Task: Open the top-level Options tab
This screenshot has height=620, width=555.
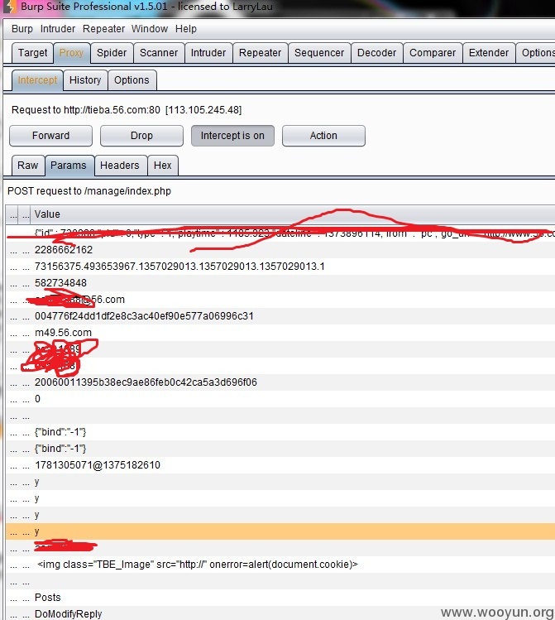Action: tap(537, 53)
